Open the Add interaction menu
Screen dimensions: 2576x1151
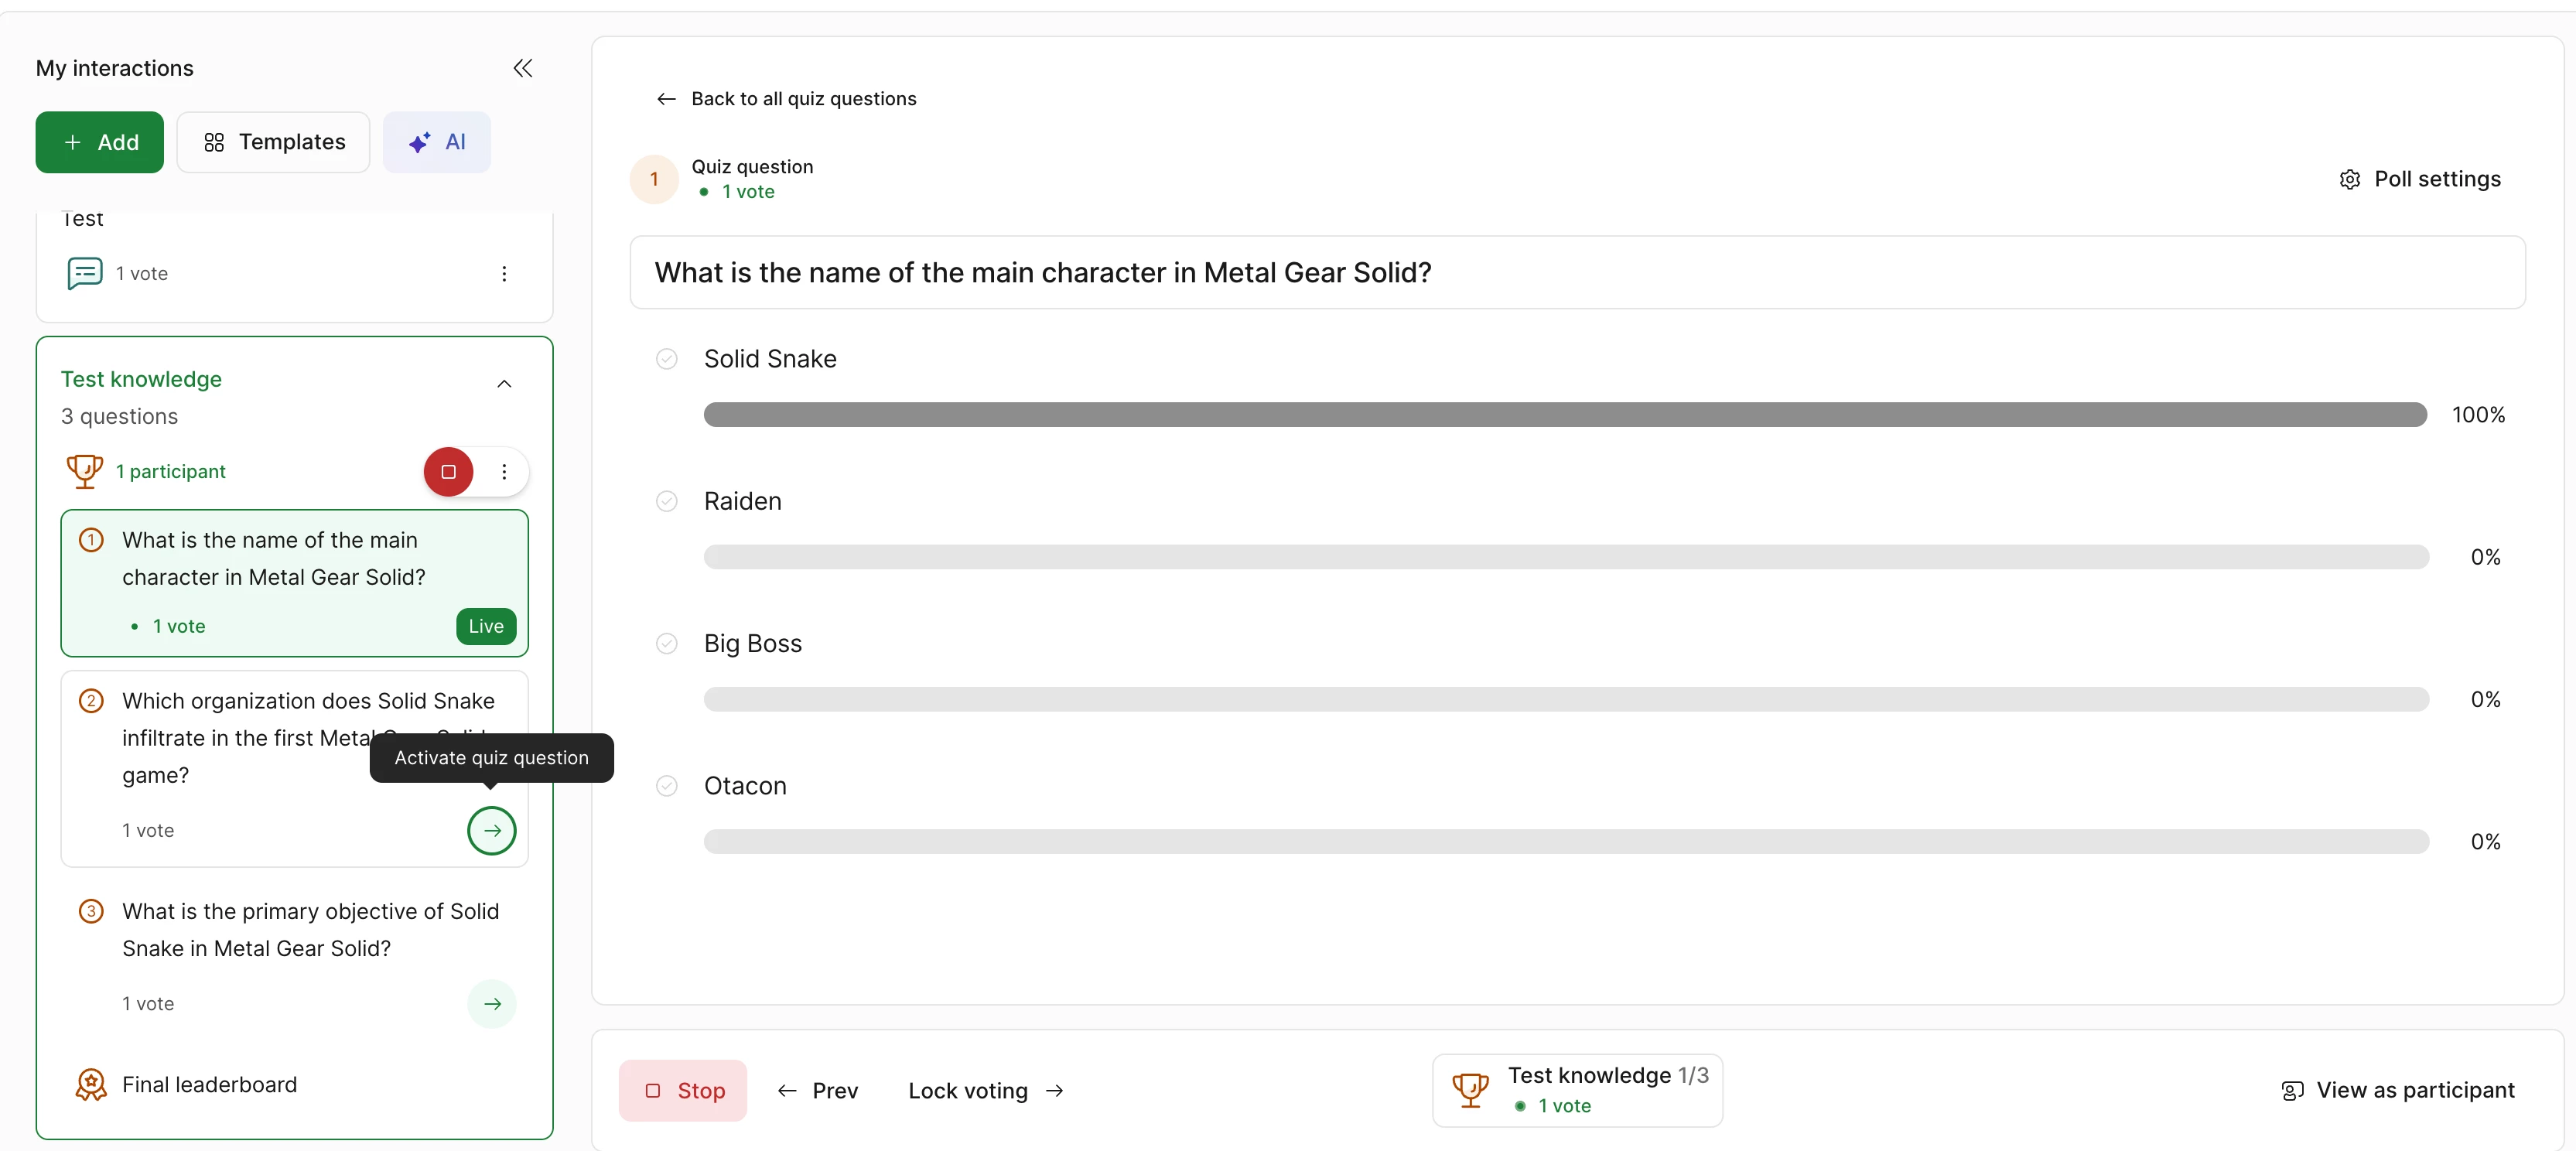coord(100,142)
